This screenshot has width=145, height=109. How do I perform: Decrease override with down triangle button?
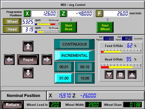coord(109,74)
